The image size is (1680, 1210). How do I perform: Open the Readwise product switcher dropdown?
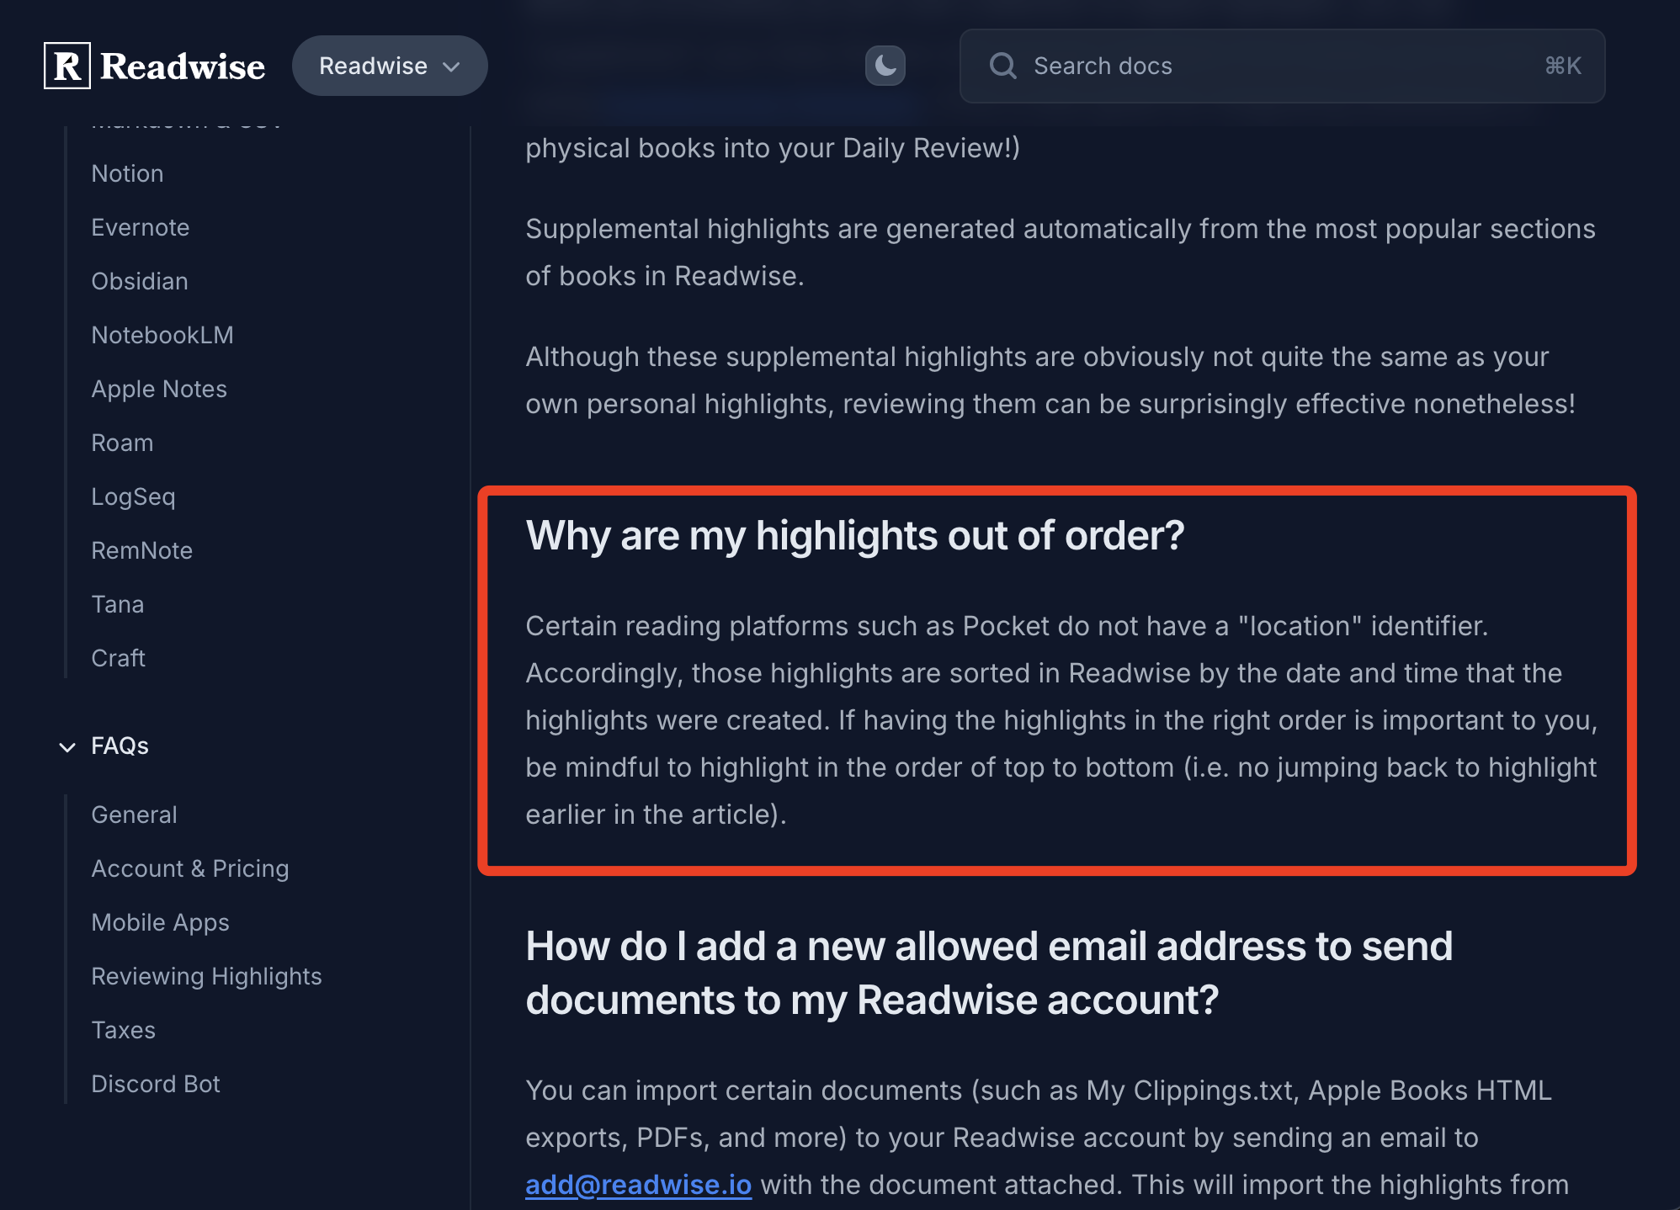[x=389, y=66]
